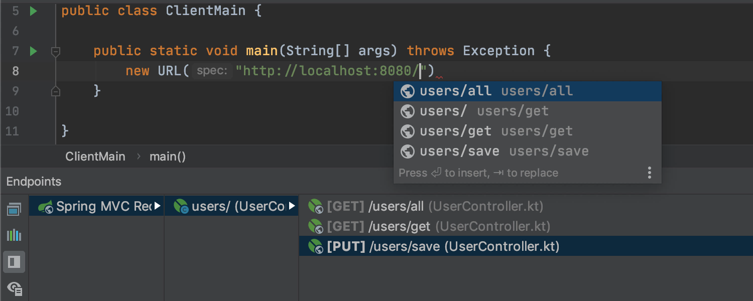Collapse main method using fold marker

point(56,51)
